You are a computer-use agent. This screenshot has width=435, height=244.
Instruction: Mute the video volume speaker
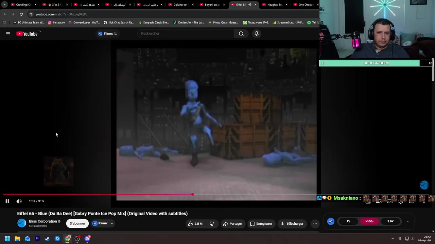[x=19, y=201]
